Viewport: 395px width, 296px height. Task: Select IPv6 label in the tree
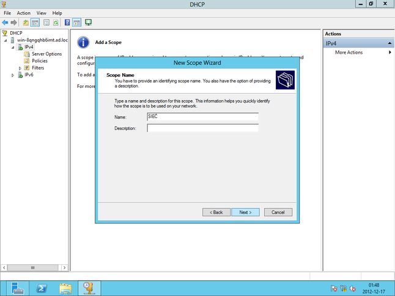pos(29,74)
